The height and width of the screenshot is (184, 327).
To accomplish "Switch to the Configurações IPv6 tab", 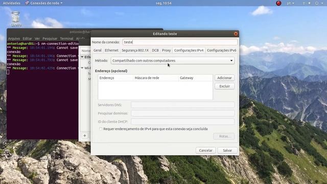I will click(x=221, y=51).
